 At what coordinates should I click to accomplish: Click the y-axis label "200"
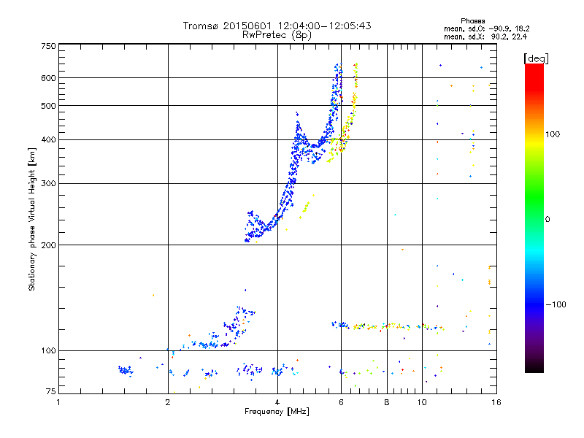(x=49, y=245)
